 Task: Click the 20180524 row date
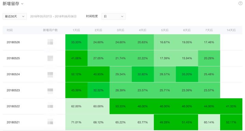pos(13,74)
